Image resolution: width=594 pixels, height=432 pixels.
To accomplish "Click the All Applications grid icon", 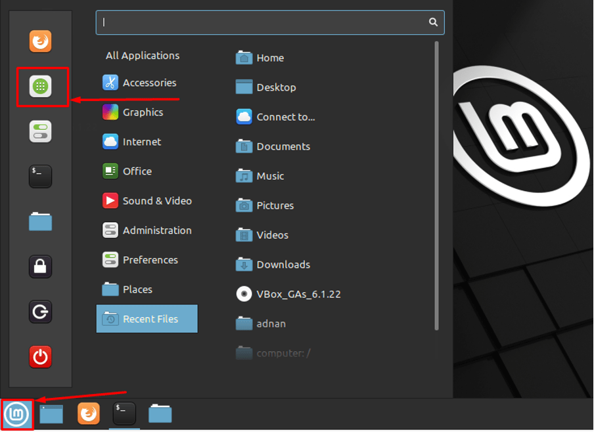I will [40, 86].
